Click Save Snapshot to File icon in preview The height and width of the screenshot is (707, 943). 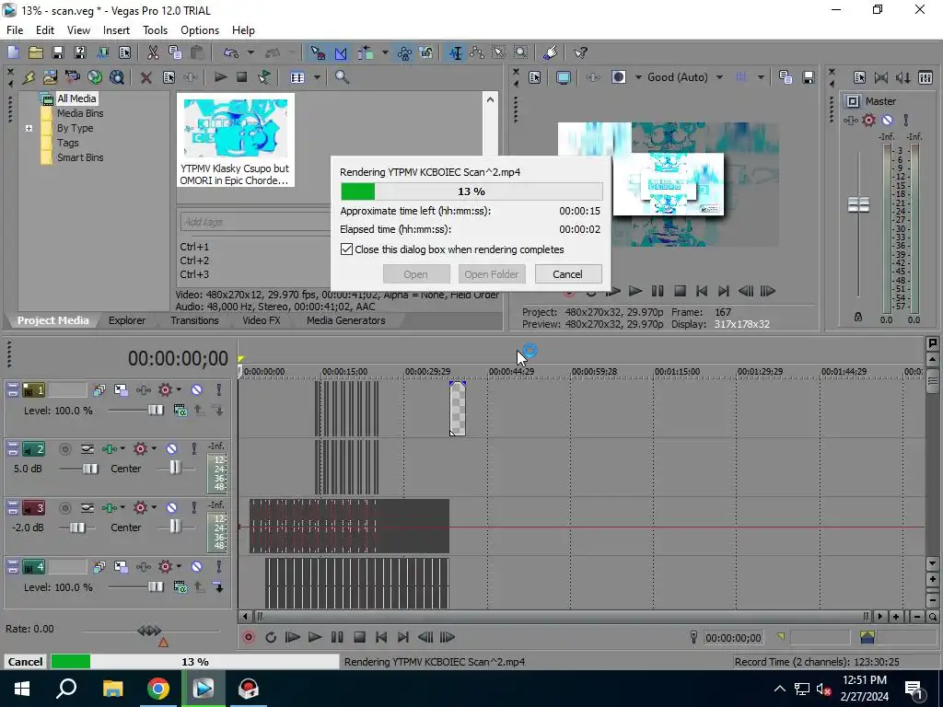click(x=809, y=77)
